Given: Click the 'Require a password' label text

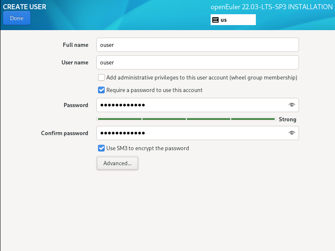Looking at the screenshot, I should coord(155,90).
